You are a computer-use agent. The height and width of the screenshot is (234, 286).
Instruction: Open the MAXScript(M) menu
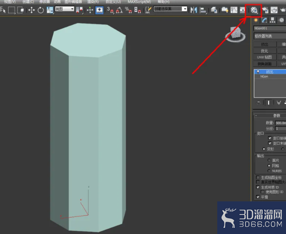coord(139,2)
